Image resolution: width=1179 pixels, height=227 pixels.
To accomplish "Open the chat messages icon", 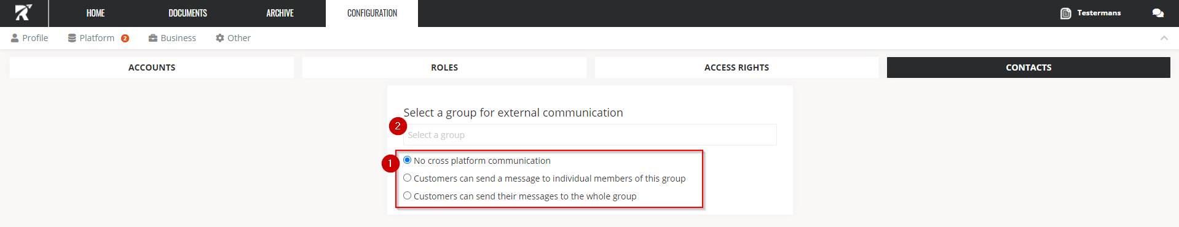I will [1158, 13].
